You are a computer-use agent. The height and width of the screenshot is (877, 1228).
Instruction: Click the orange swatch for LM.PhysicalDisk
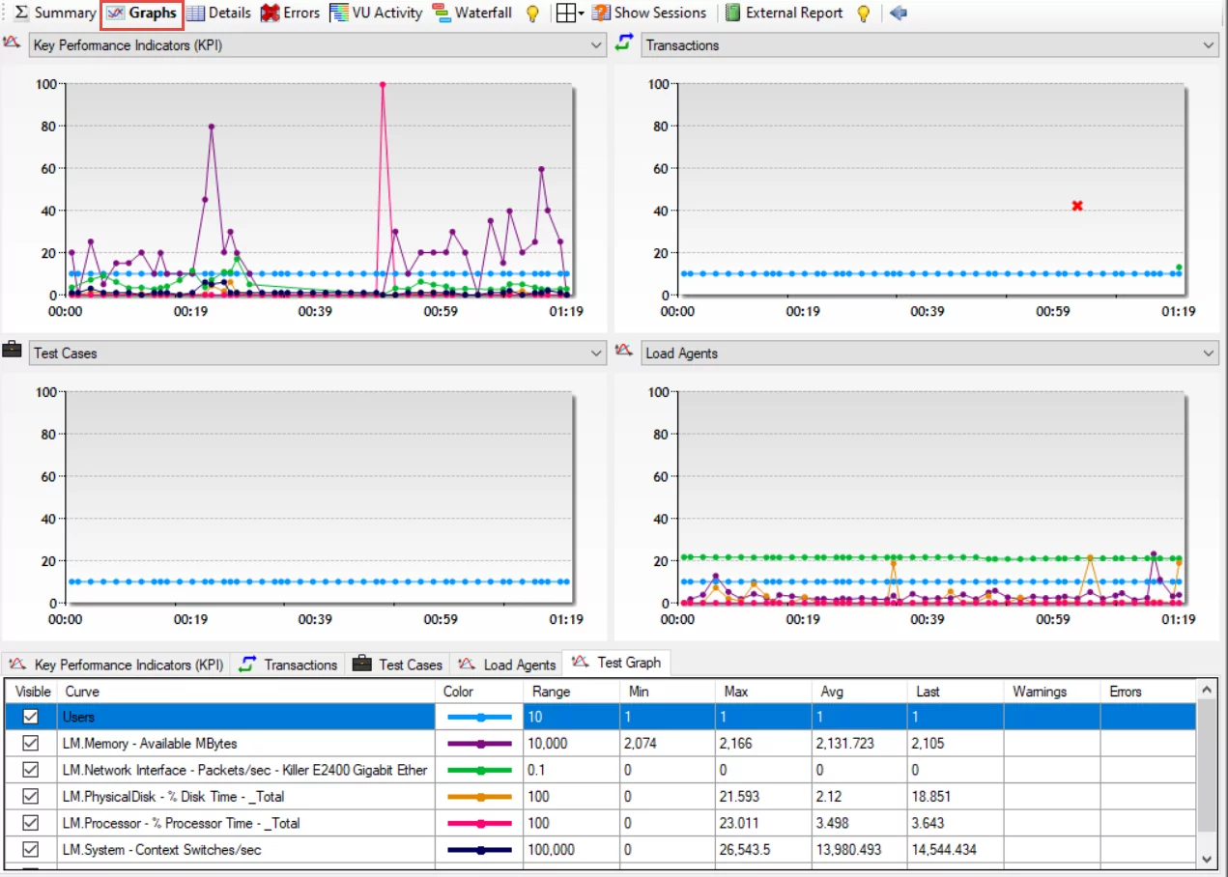pos(480,797)
